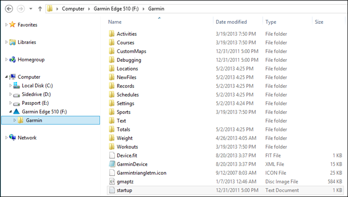Click the Libraries icon in sidebar

click(13, 42)
